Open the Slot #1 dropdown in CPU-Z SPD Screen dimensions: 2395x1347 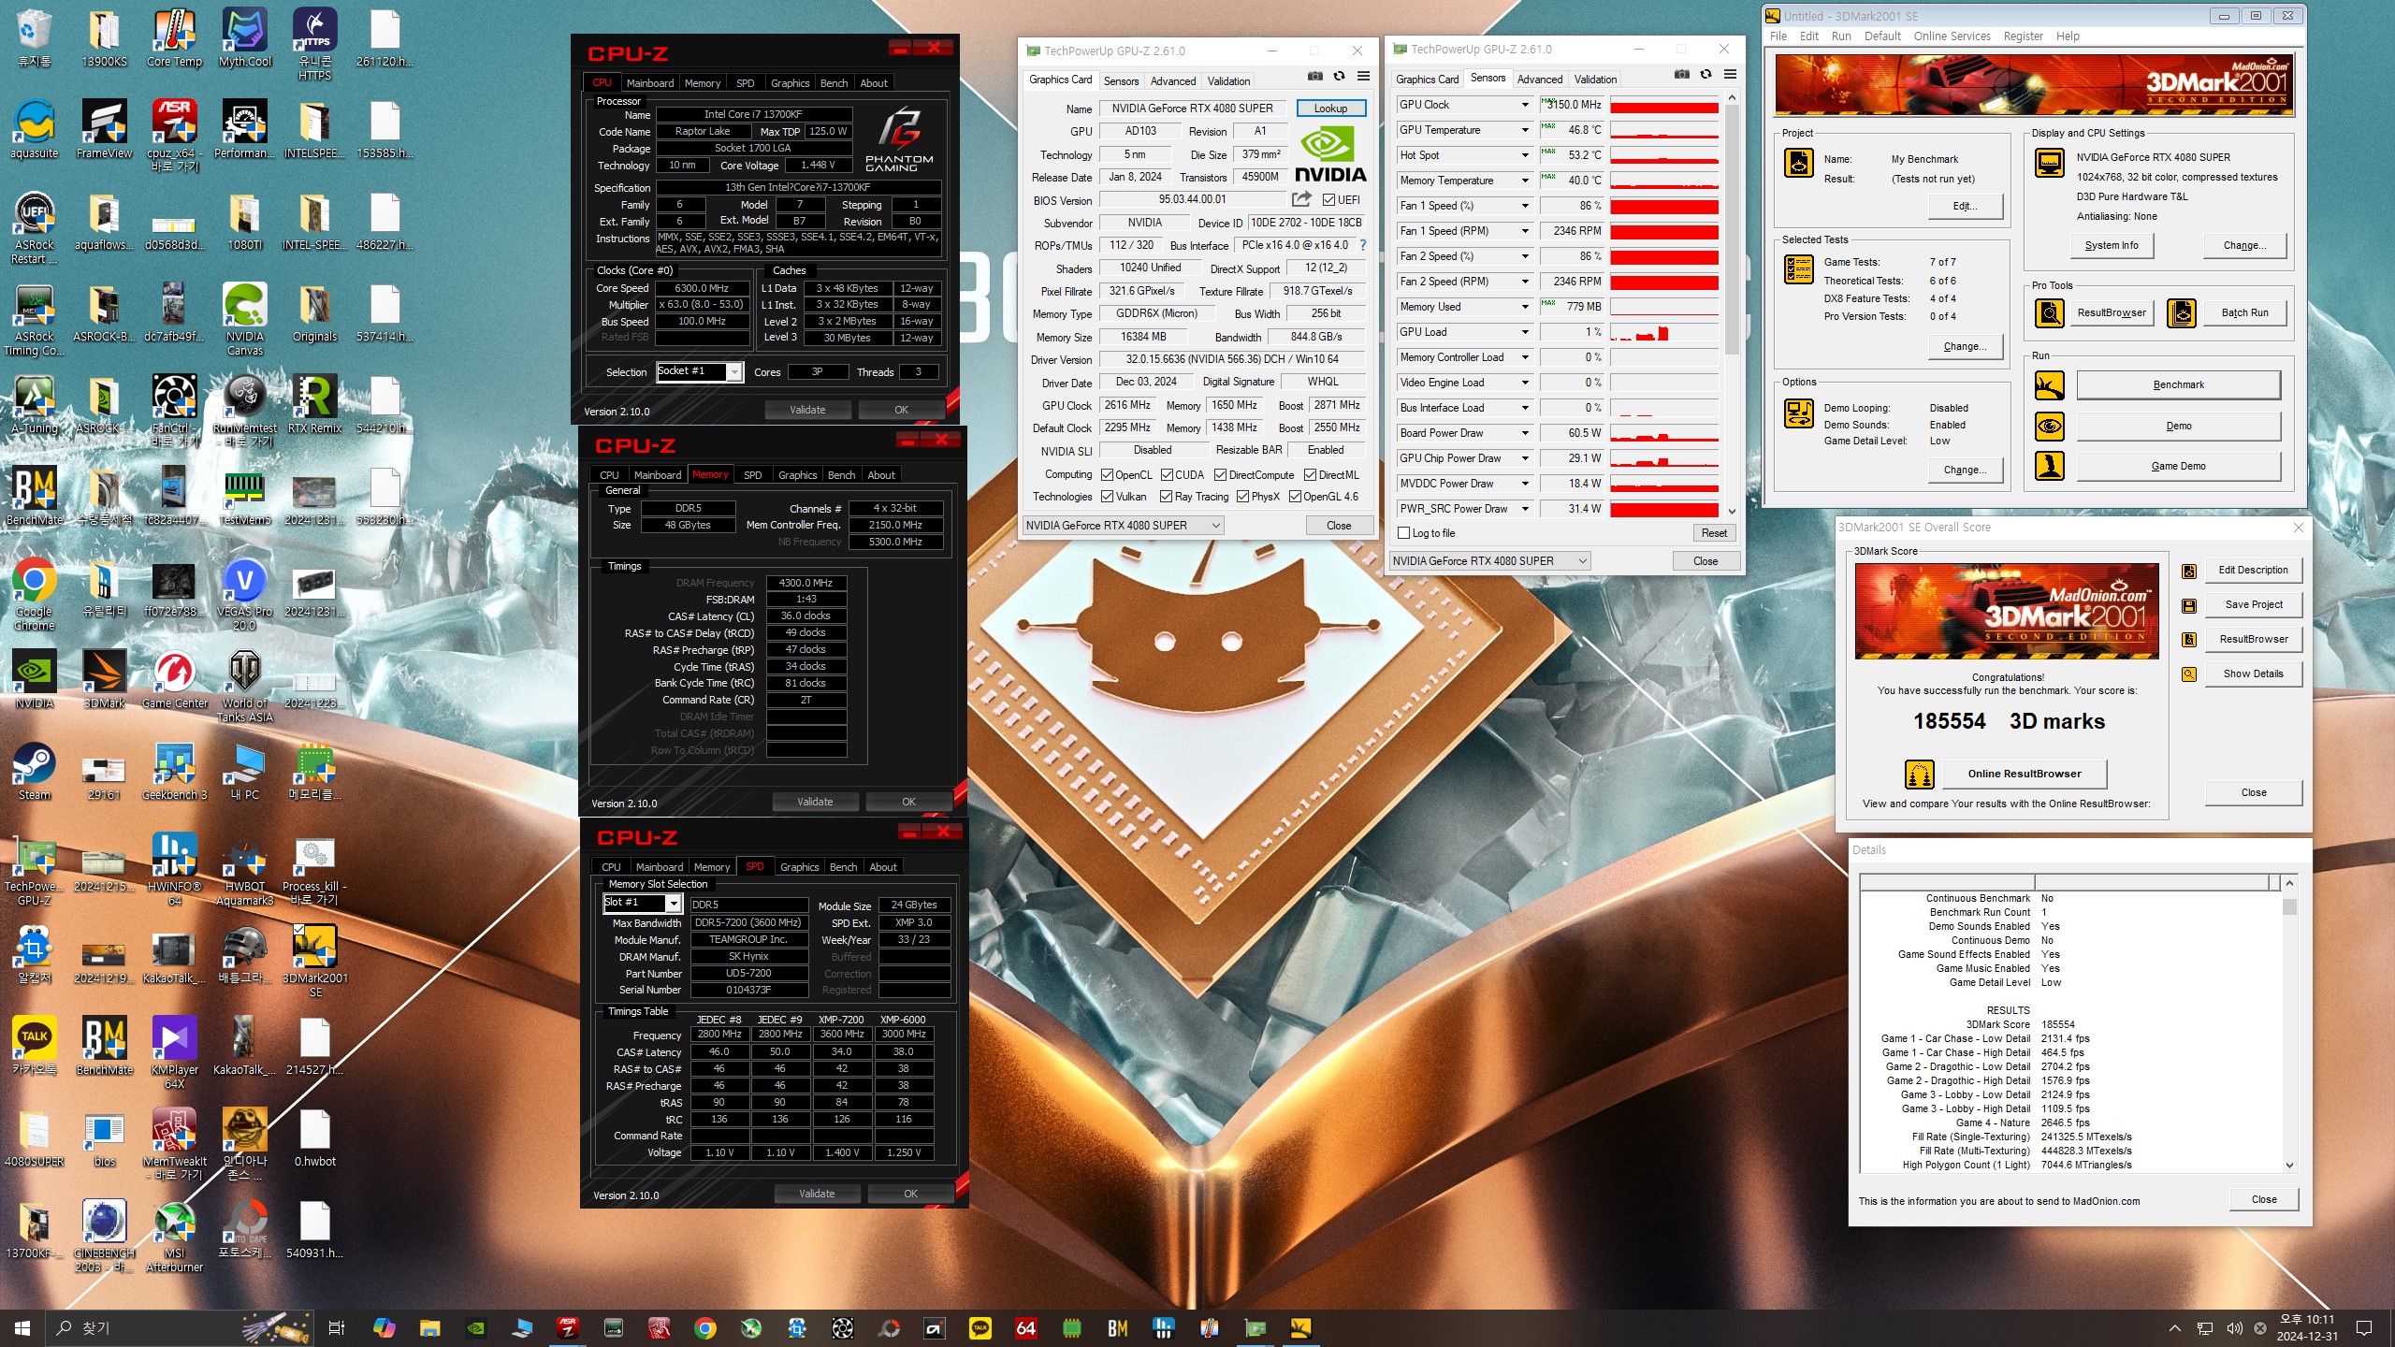point(673,904)
